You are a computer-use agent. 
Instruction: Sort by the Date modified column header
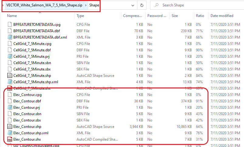222,16
